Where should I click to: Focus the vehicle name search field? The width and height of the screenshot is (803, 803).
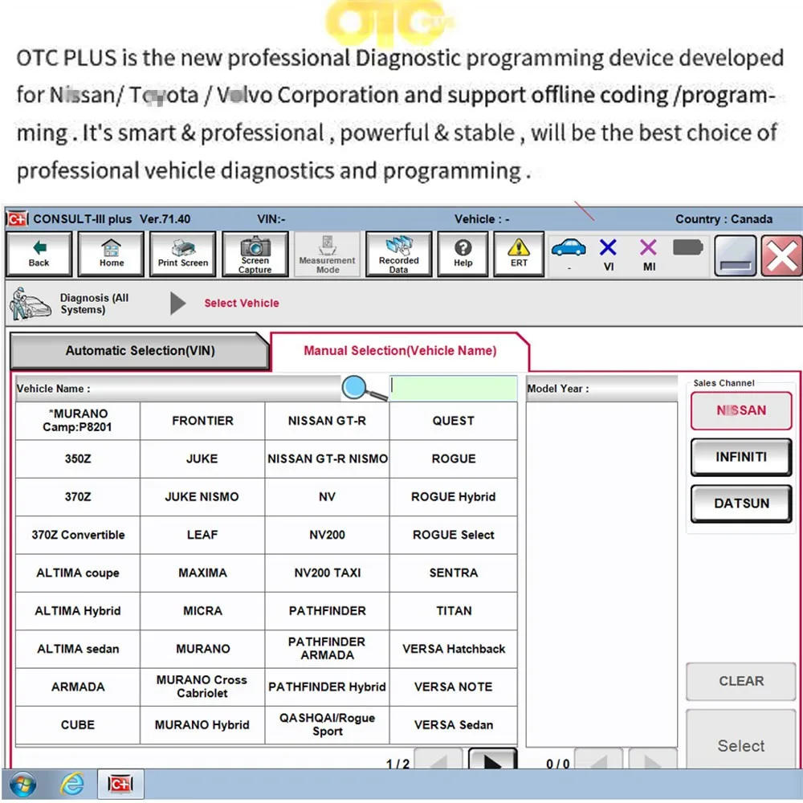coord(453,388)
